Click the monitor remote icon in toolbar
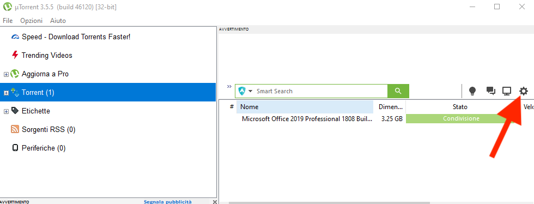 (x=507, y=91)
